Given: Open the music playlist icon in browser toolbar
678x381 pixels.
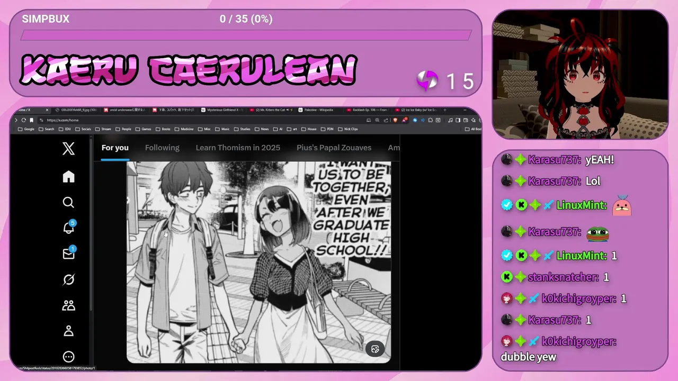Looking at the screenshot, I should click(450, 120).
